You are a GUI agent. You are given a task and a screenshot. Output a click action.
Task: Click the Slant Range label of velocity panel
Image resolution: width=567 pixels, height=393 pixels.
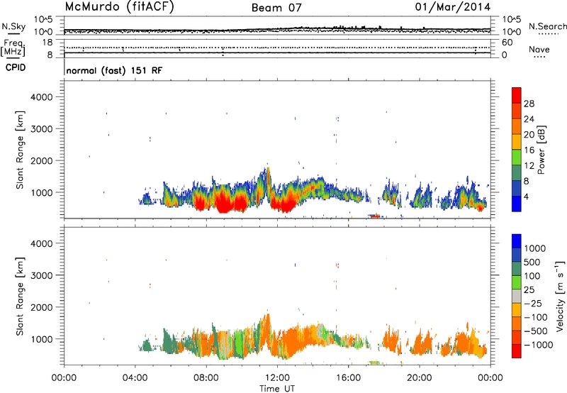click(x=20, y=297)
